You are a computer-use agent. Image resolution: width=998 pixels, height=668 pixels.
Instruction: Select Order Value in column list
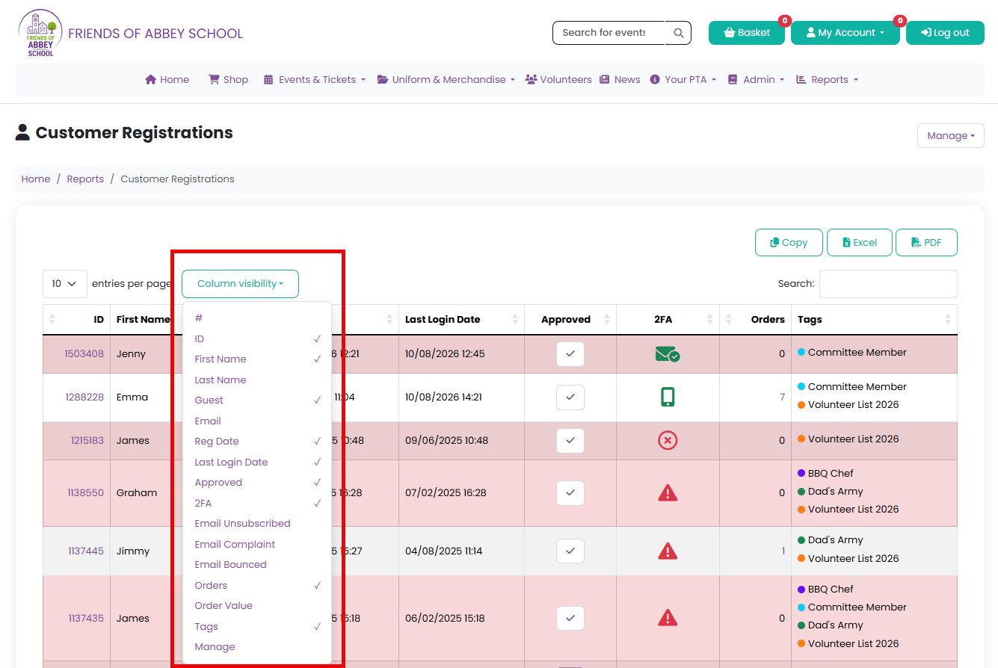[257, 606]
